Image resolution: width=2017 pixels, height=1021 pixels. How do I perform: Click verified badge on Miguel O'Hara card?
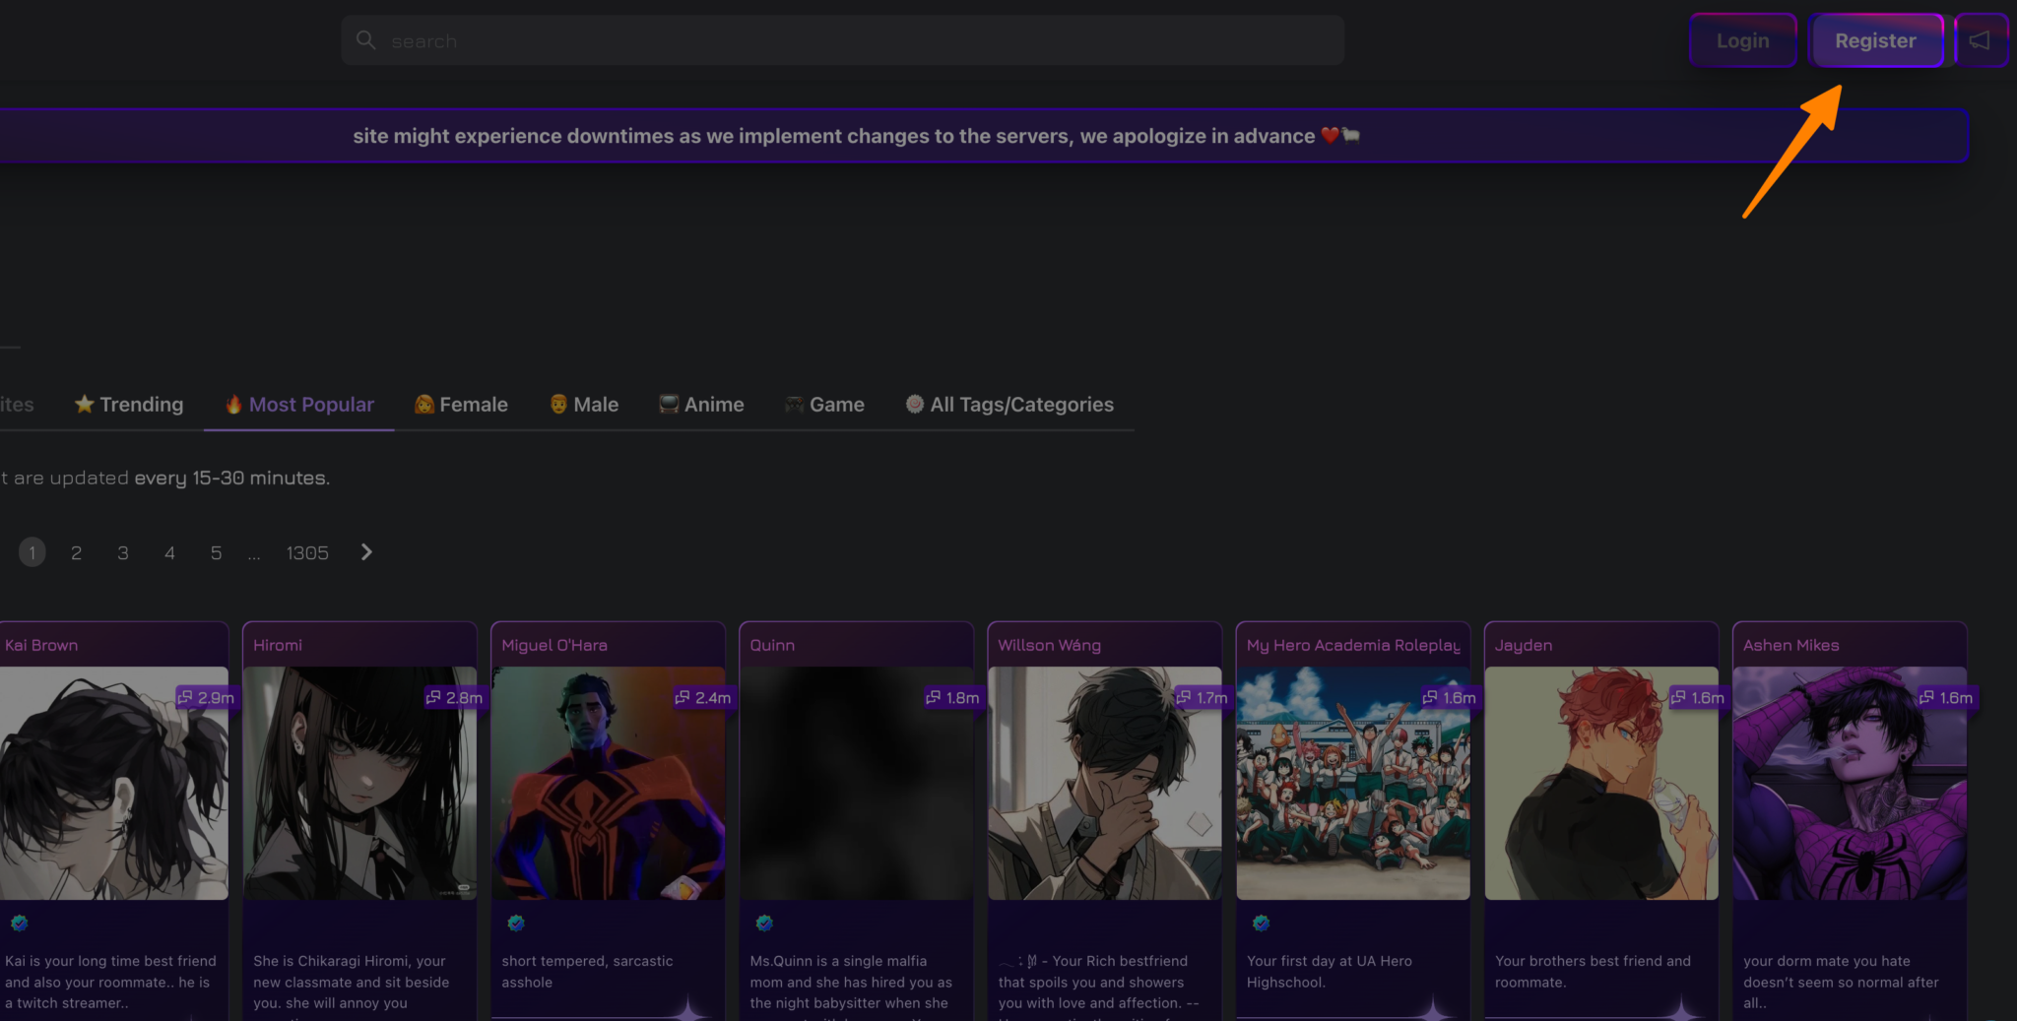pyautogui.click(x=516, y=923)
